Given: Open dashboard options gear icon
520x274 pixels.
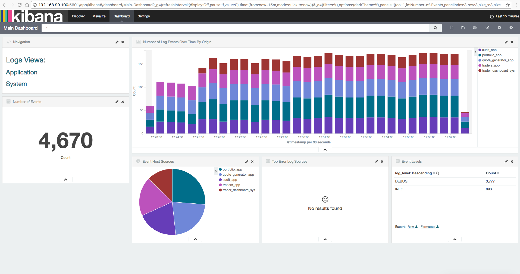Looking at the screenshot, I should [x=511, y=28].
